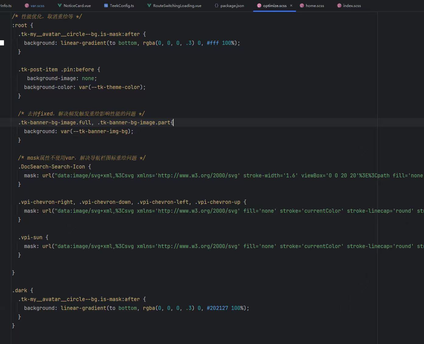Click the ':root {' selector line

[x=23, y=25]
